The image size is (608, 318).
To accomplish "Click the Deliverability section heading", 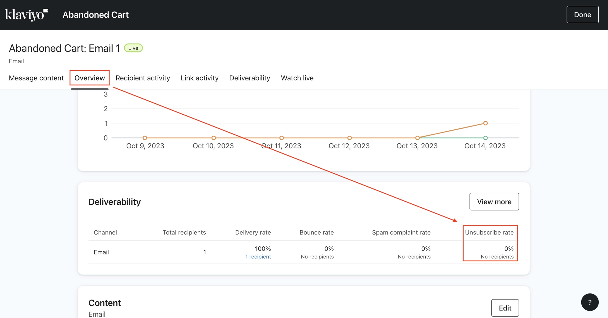I will coord(115,202).
